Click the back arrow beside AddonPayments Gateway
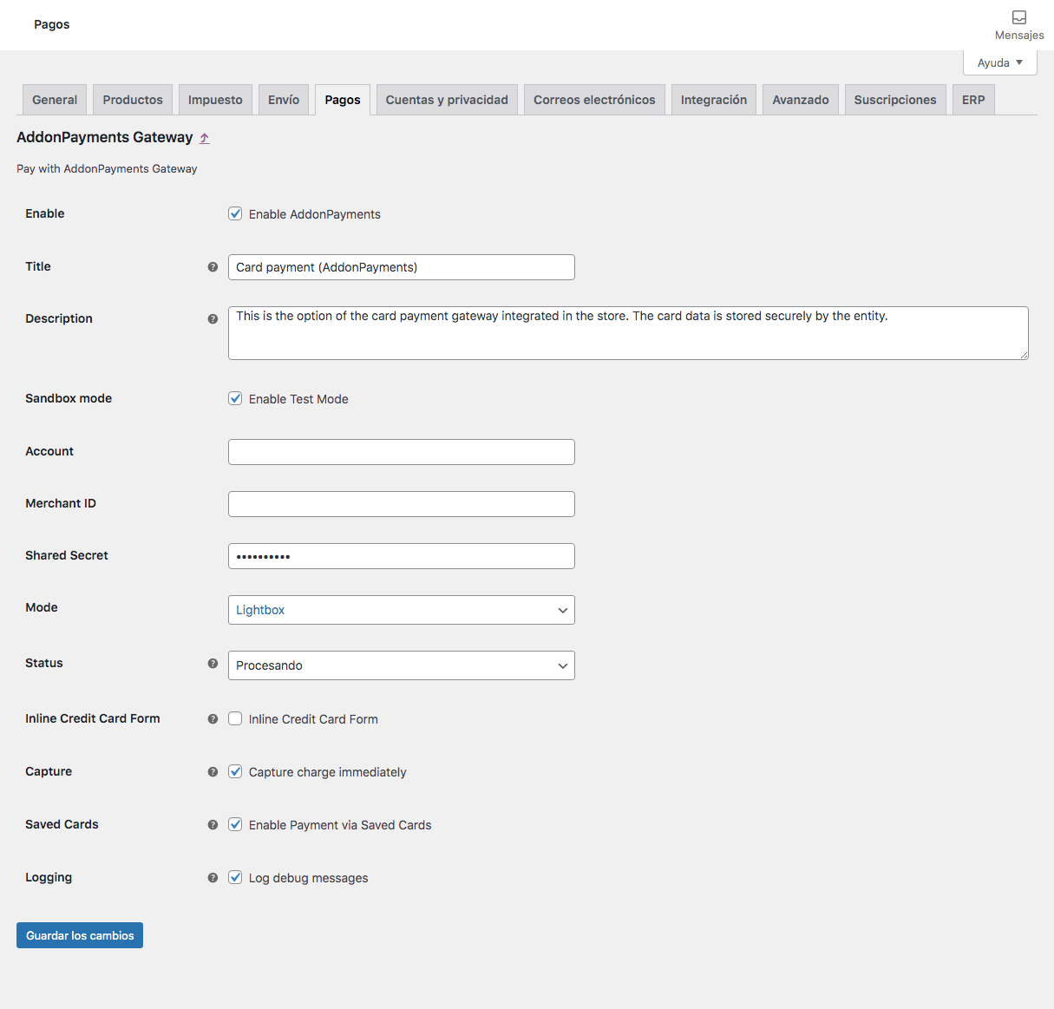The image size is (1054, 1009). pos(205,138)
